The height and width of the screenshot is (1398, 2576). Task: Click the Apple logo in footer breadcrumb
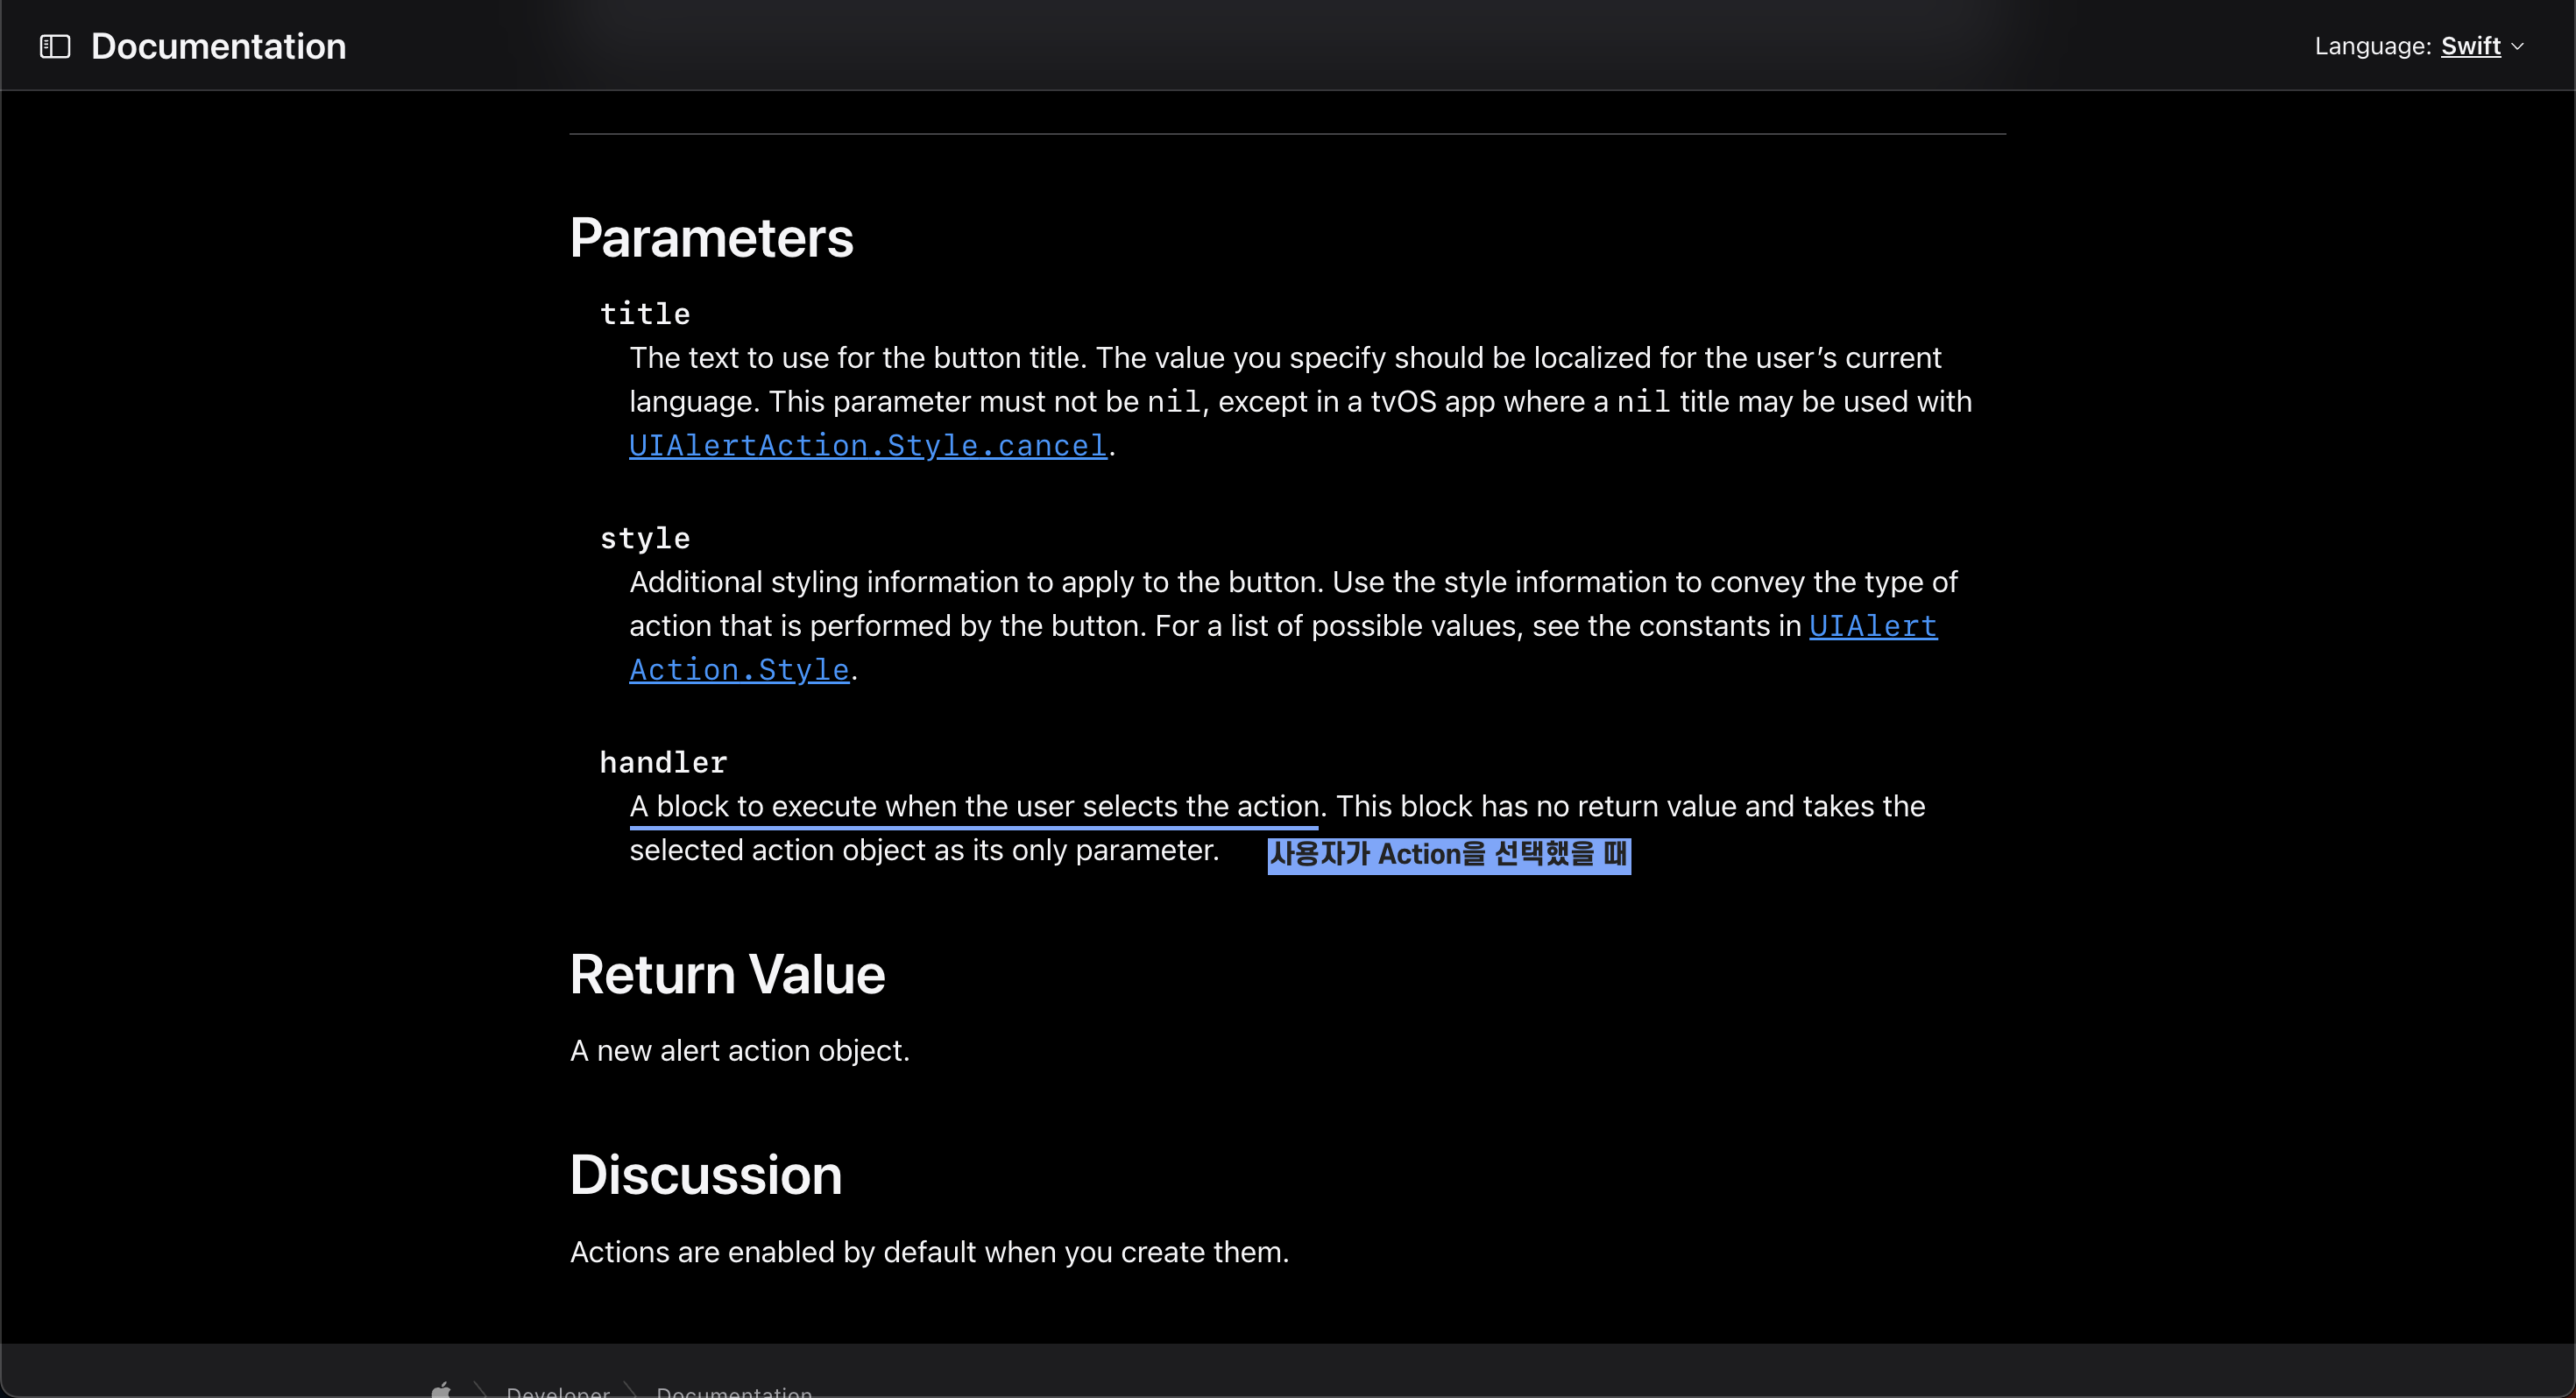[441, 1389]
